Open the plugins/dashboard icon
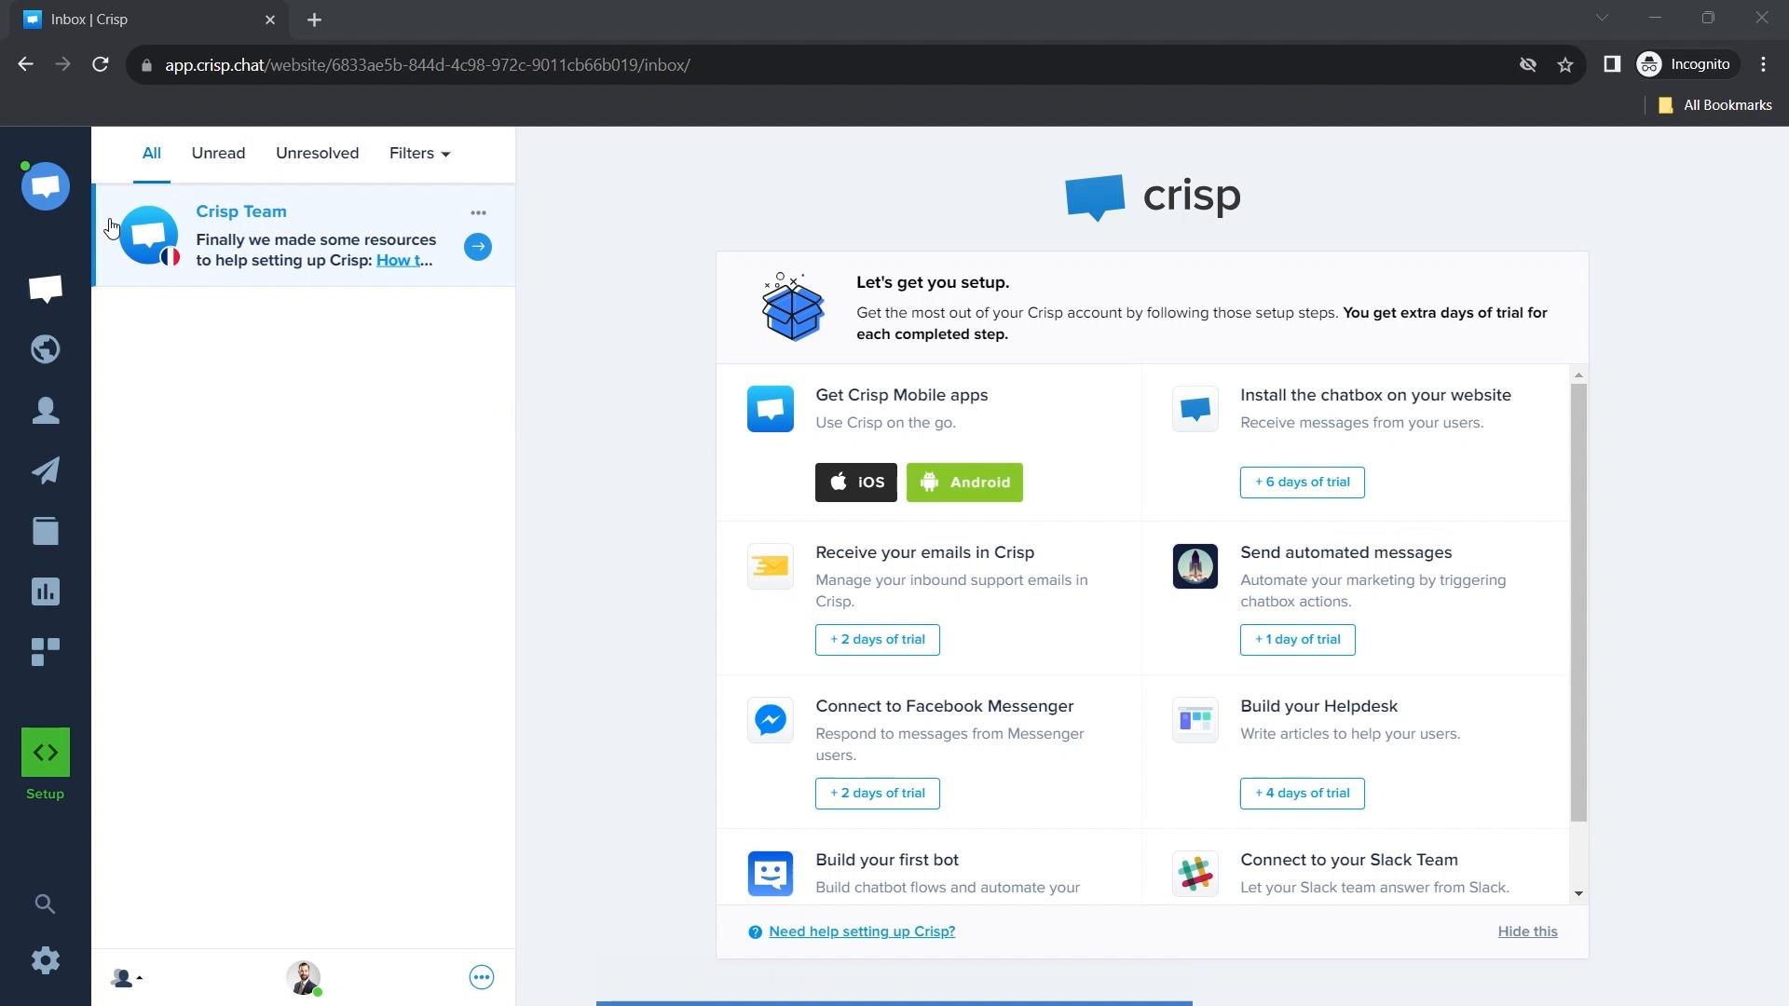Viewport: 1789px width, 1006px height. pyautogui.click(x=46, y=651)
